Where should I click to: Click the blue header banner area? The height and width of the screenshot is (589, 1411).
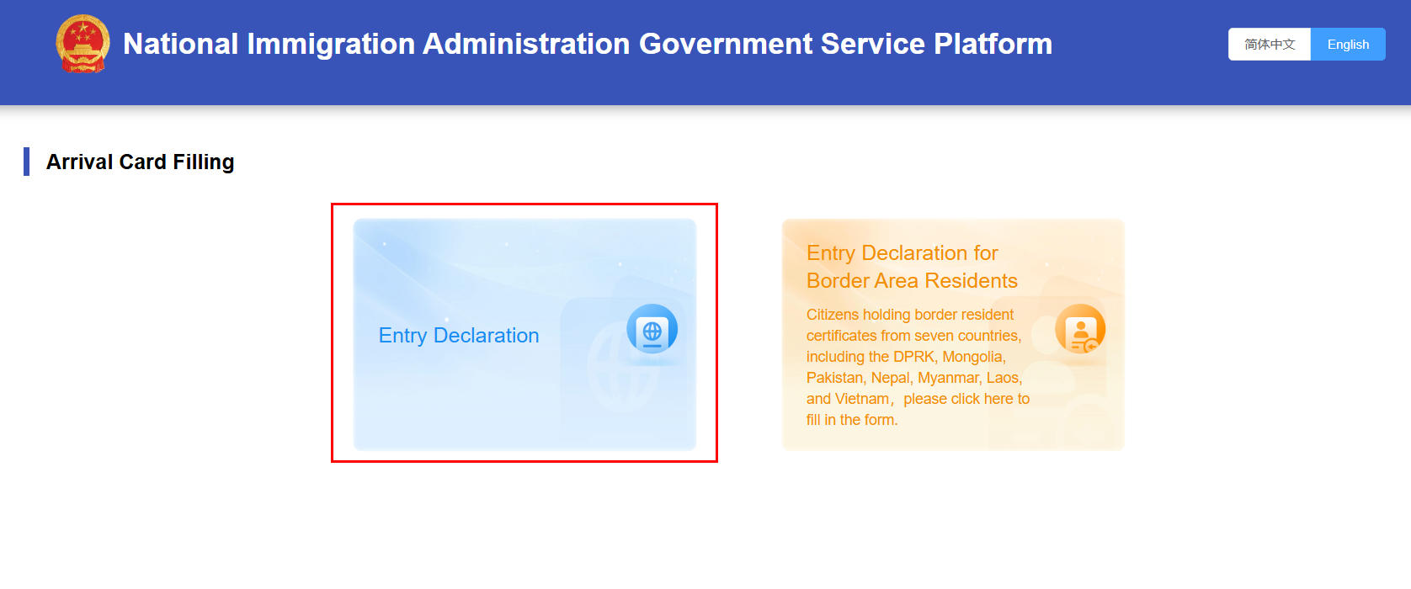(705, 52)
